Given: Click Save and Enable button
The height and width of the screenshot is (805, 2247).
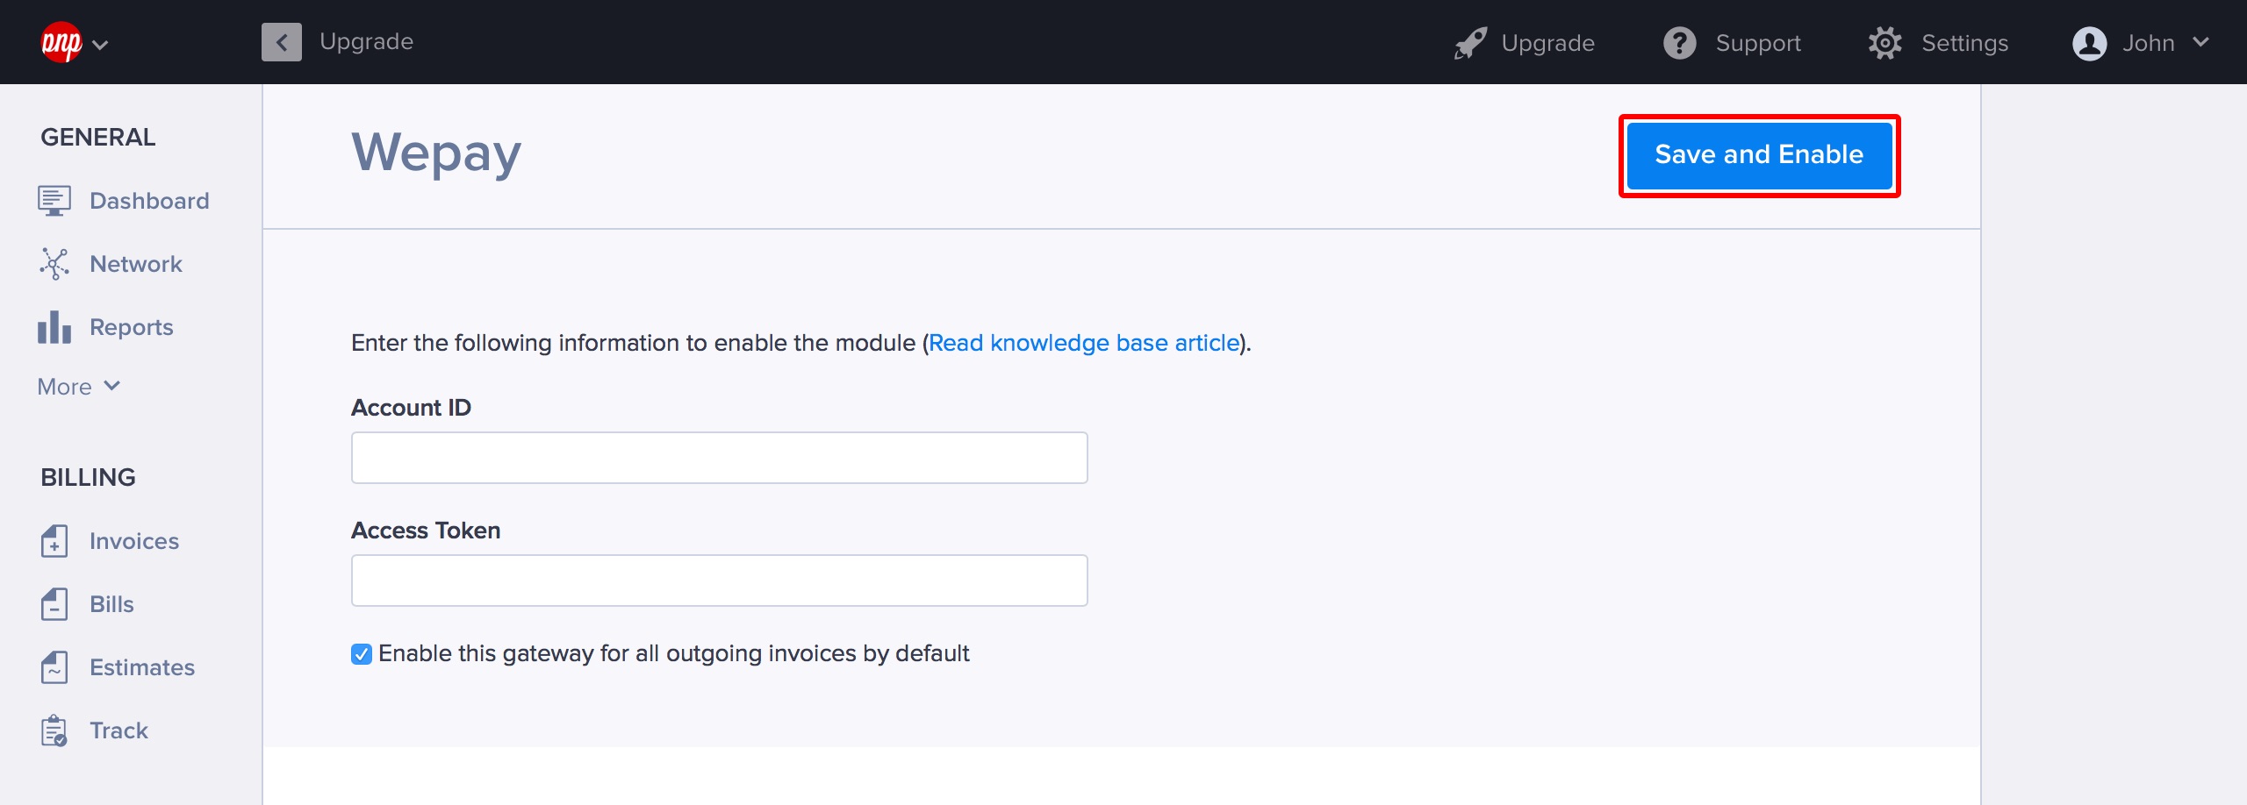Looking at the screenshot, I should click(x=1758, y=155).
